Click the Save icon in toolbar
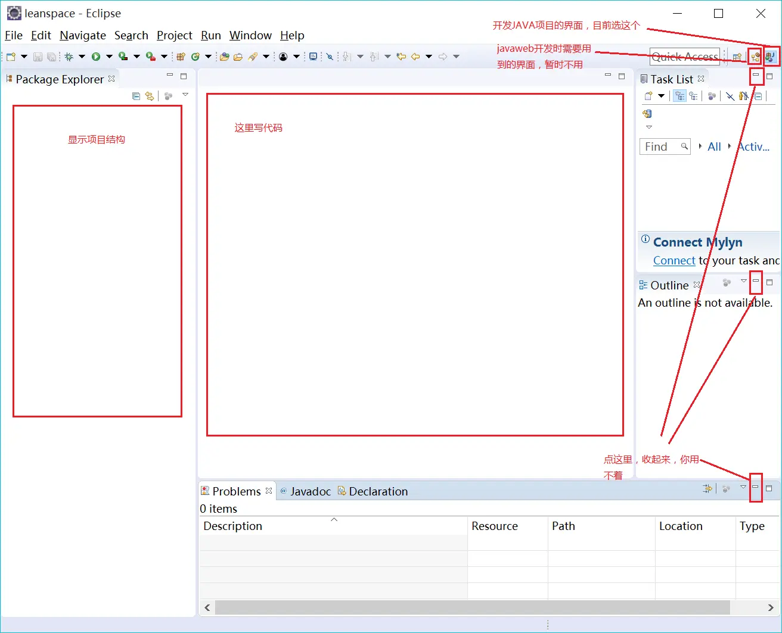782x633 pixels. pyautogui.click(x=38, y=57)
